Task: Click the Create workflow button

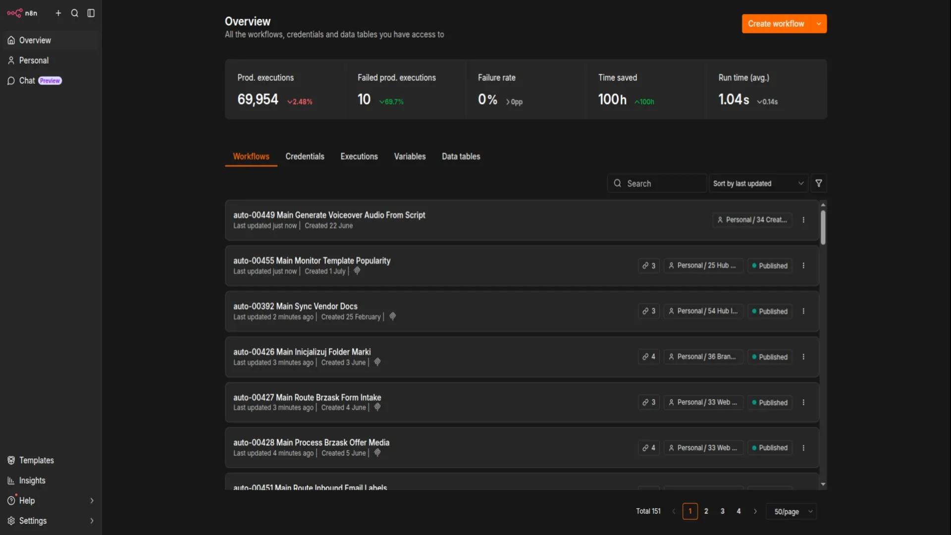Action: (x=776, y=24)
